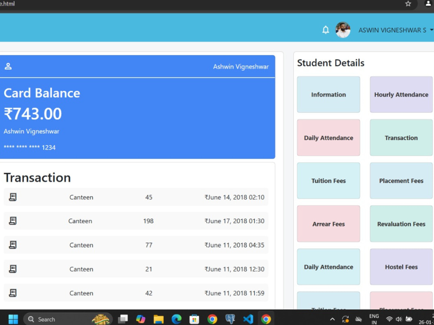Open the Tuition Fees card
Image resolution: width=434 pixels, height=325 pixels.
[329, 181]
